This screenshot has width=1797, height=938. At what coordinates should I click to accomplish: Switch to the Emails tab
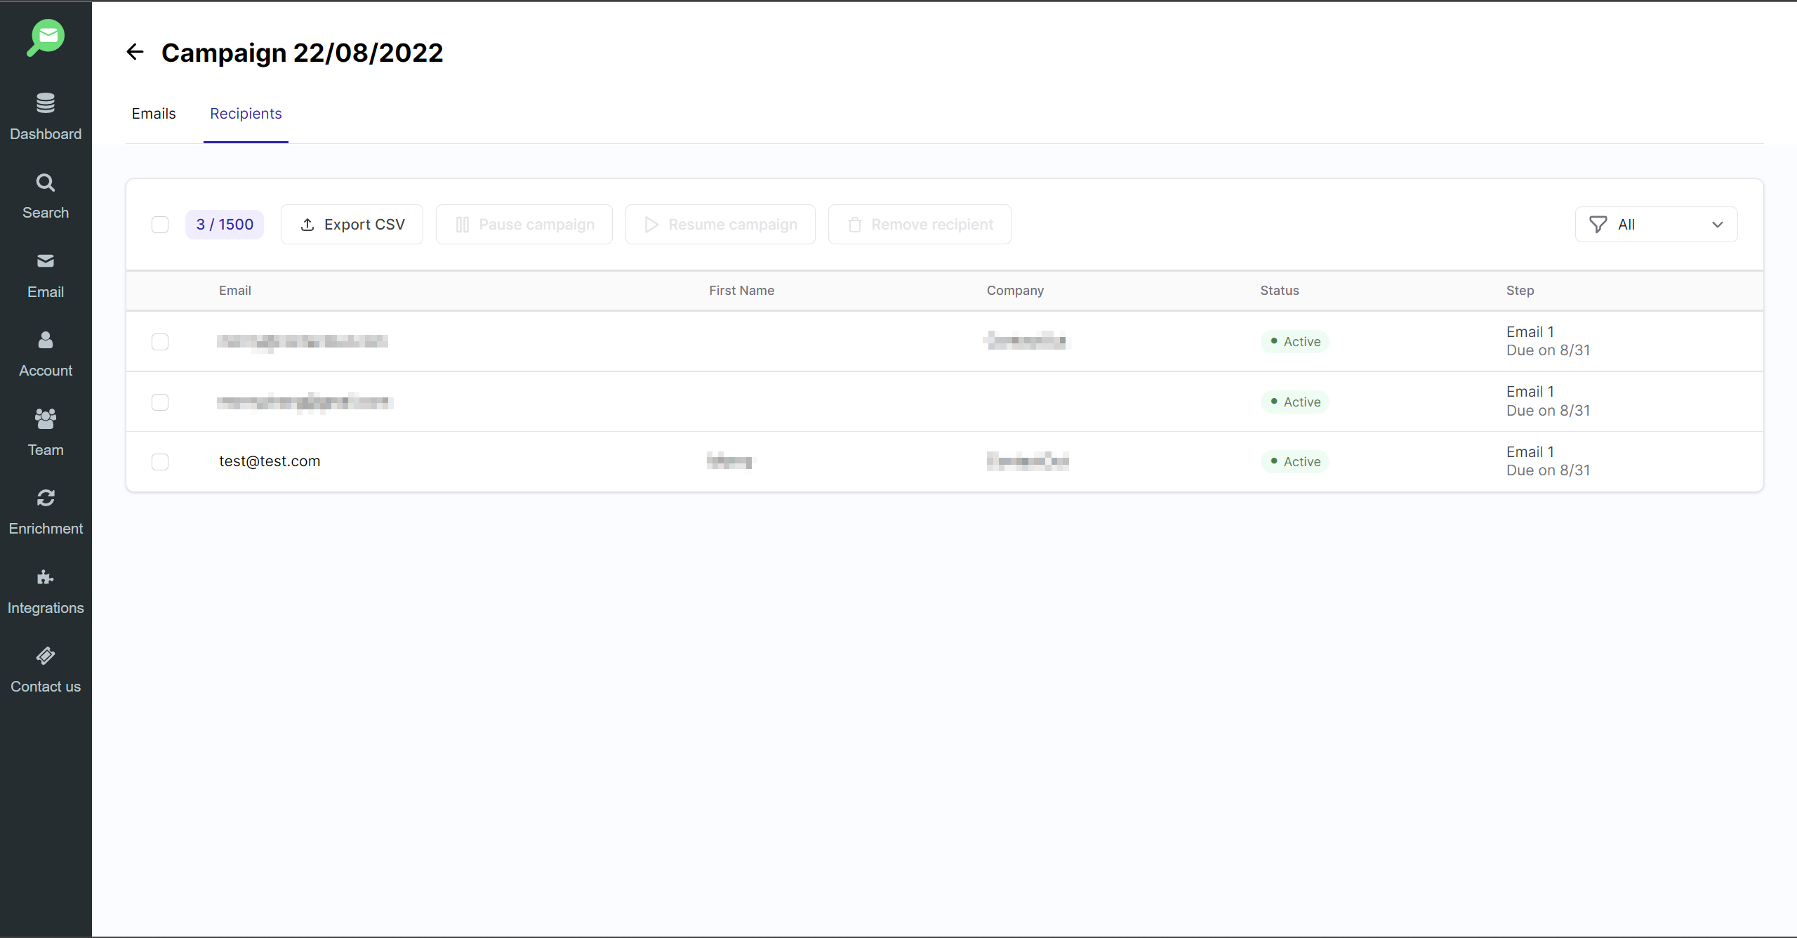tap(154, 114)
